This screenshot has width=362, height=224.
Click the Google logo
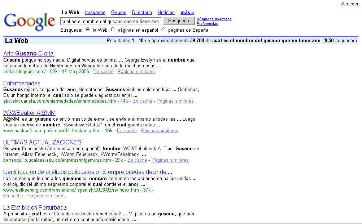(x=30, y=22)
